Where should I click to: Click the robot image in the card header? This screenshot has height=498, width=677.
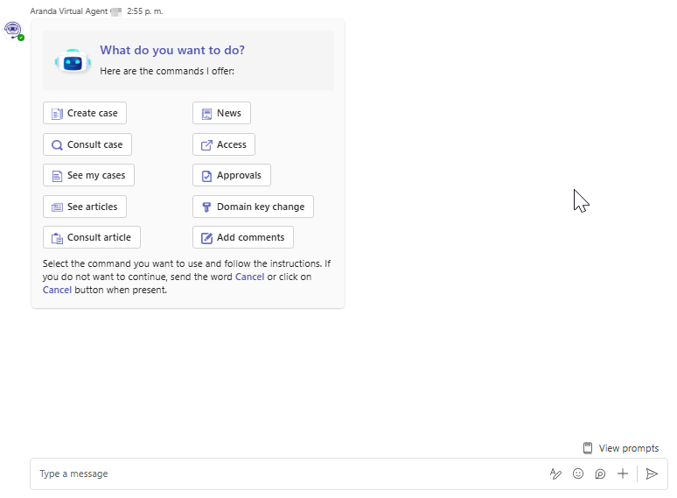point(73,61)
